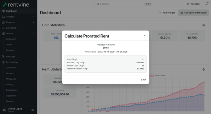Click the Unit Statistics gear icon
The width and height of the screenshot is (211, 114).
click(203, 25)
